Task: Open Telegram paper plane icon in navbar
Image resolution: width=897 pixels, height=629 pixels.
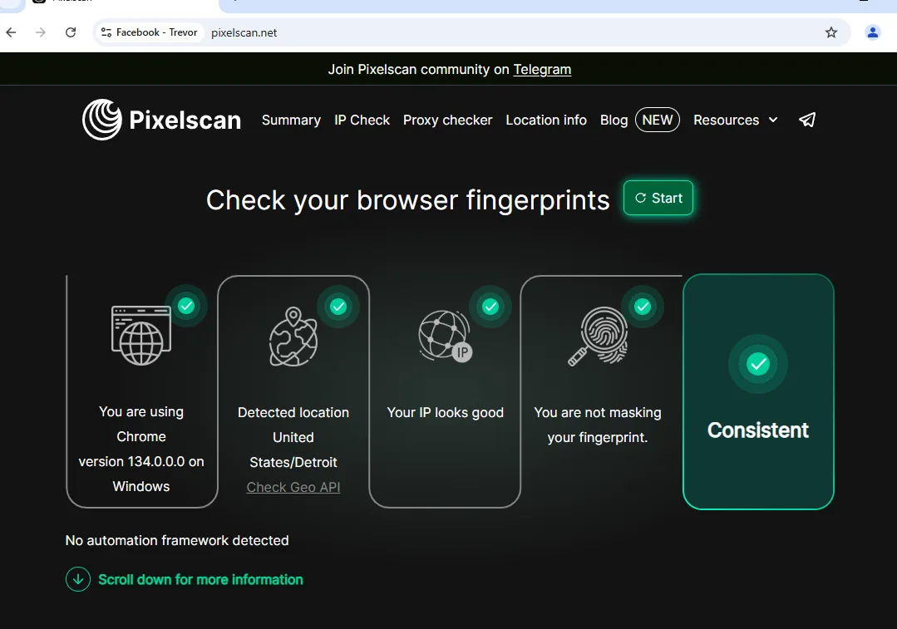Action: [x=806, y=120]
